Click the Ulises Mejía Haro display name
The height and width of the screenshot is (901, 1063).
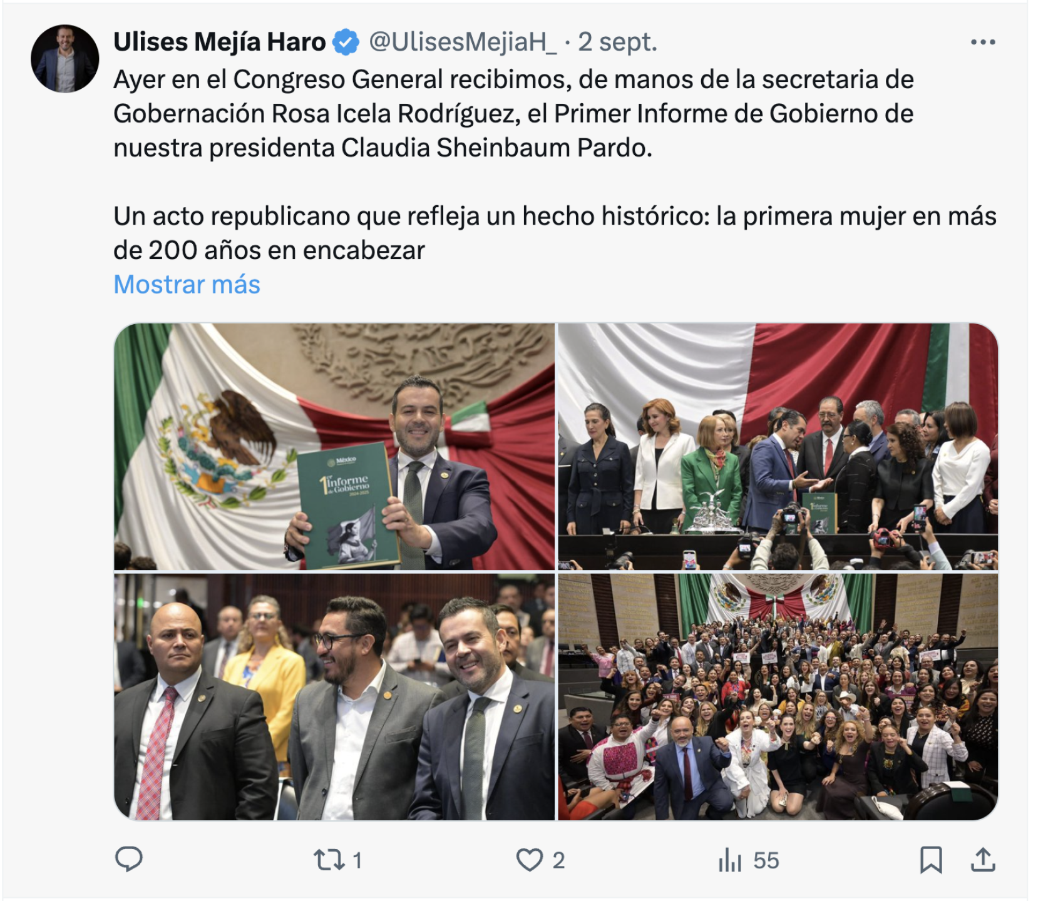pyautogui.click(x=220, y=42)
